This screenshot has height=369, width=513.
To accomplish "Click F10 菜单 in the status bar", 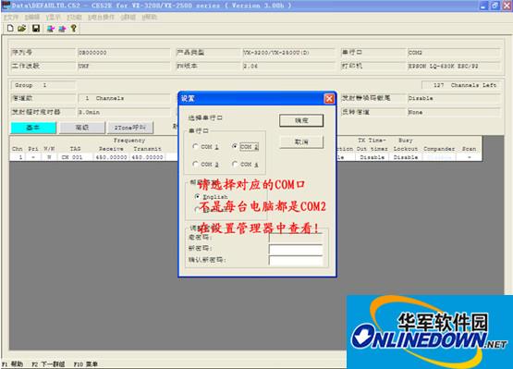I will 85,364.
